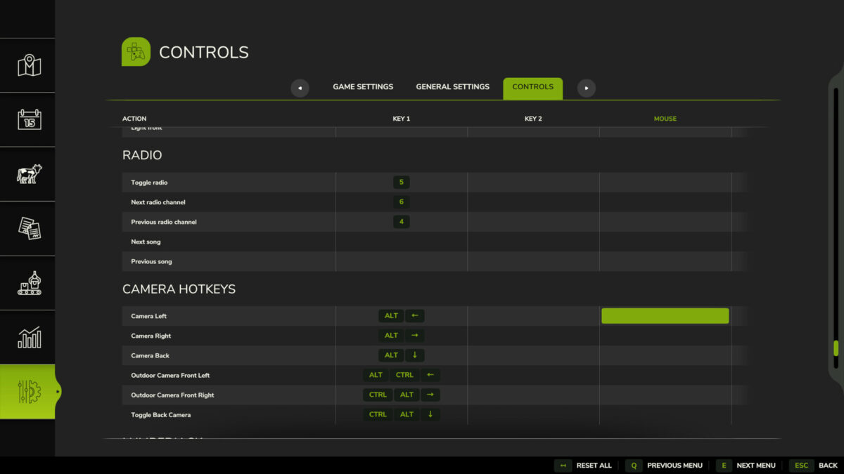Click the left arrow beside the tabs

(300, 87)
